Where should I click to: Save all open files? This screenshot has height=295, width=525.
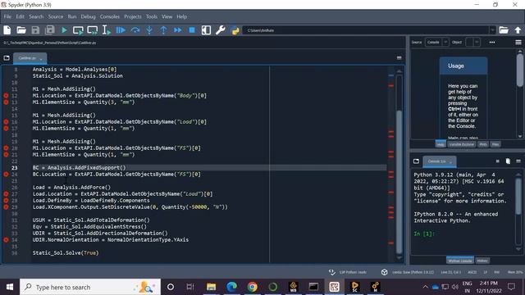(50, 30)
